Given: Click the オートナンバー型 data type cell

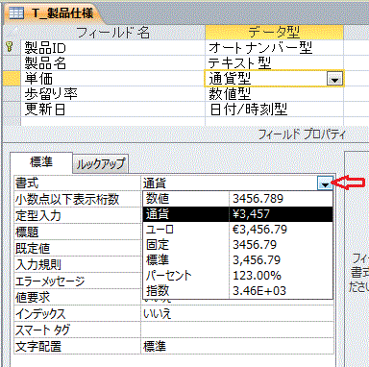Looking at the screenshot, I should click(274, 48).
